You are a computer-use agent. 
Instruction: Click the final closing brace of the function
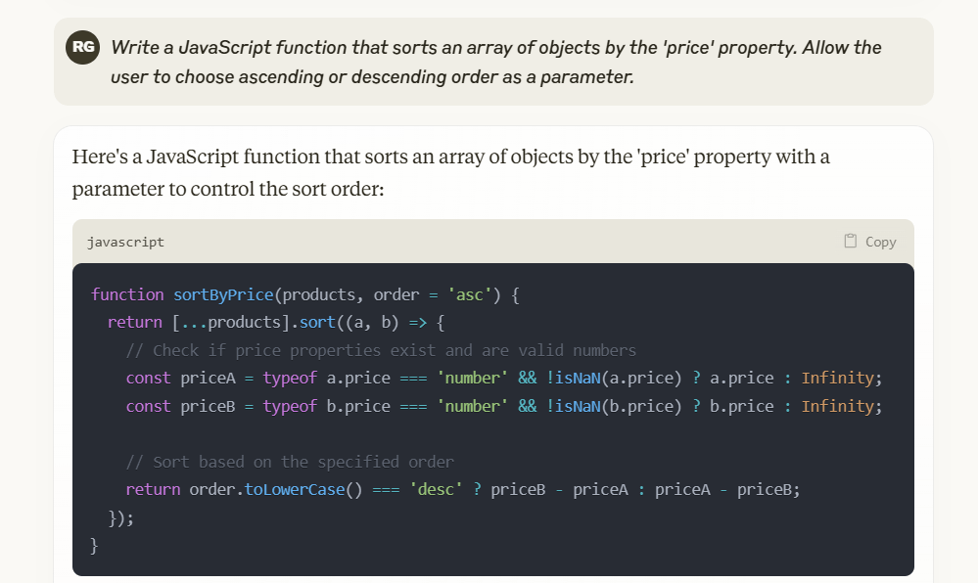click(x=95, y=545)
